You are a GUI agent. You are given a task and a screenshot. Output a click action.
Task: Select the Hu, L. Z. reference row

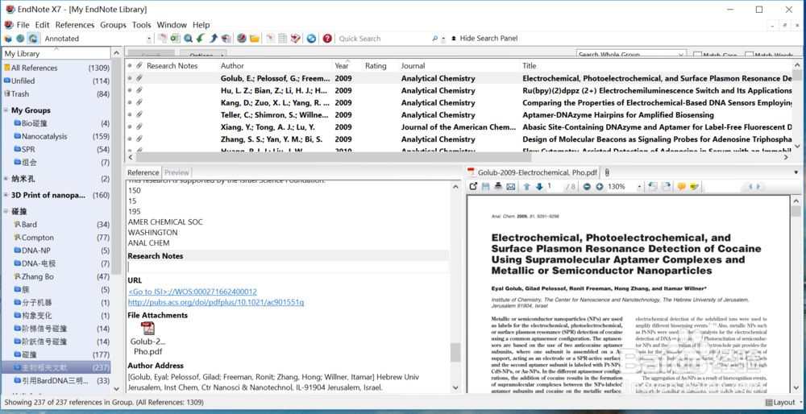(x=459, y=90)
